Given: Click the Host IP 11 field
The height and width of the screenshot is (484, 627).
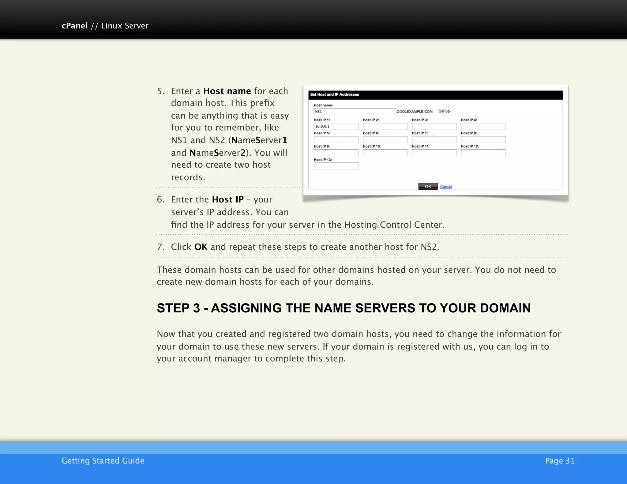Looking at the screenshot, I should click(x=434, y=153).
